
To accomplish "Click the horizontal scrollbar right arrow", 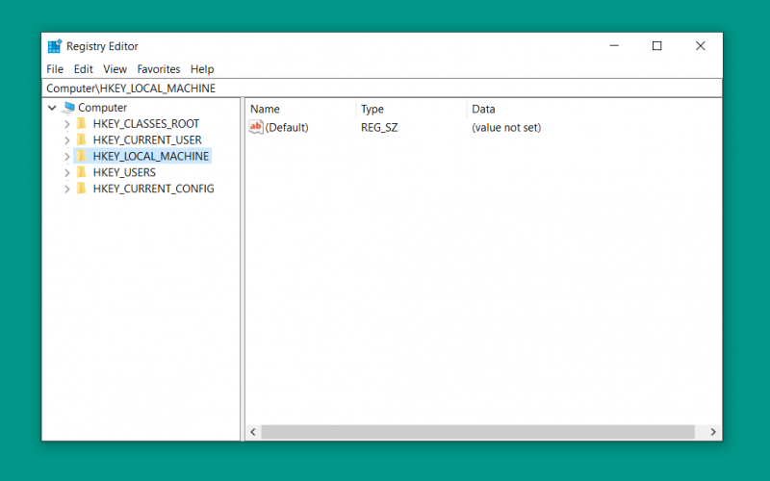I will pos(713,432).
